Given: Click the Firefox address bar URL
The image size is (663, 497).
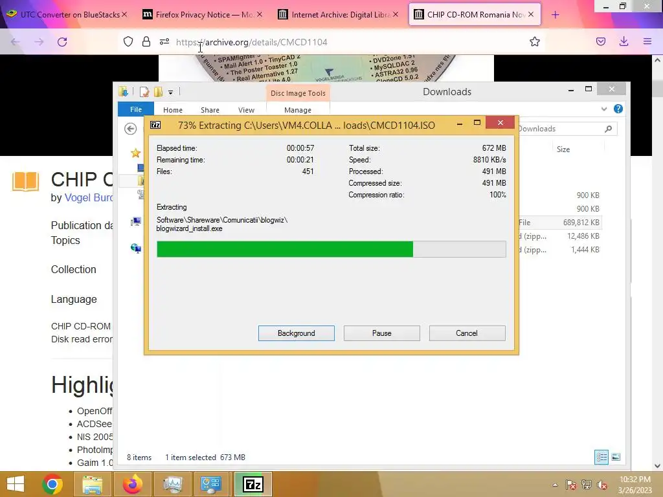Looking at the screenshot, I should click(x=252, y=42).
